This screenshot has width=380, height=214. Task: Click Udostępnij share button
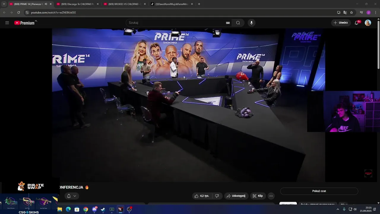(236, 196)
